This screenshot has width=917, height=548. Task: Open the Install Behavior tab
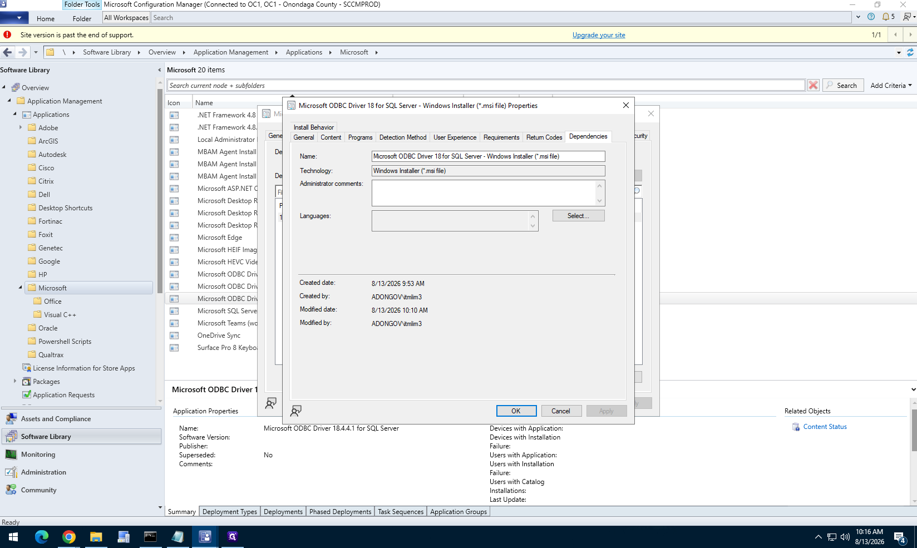314,127
